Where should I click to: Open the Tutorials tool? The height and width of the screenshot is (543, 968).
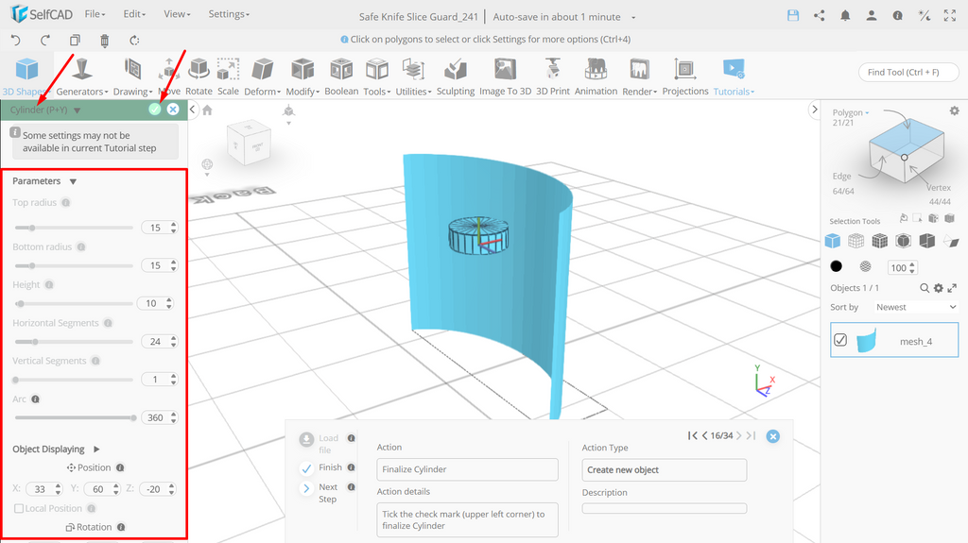pos(734,76)
